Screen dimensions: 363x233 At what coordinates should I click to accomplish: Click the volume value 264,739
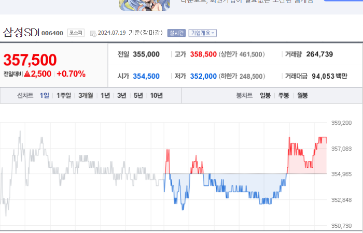coord(320,54)
